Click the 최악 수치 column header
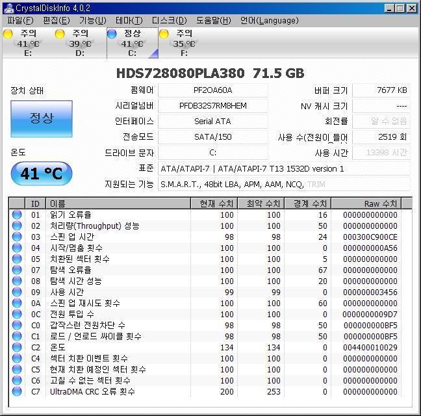 click(x=261, y=203)
